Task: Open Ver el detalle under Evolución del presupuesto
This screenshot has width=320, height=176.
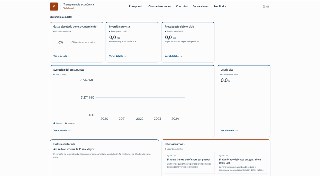Action: point(62,131)
